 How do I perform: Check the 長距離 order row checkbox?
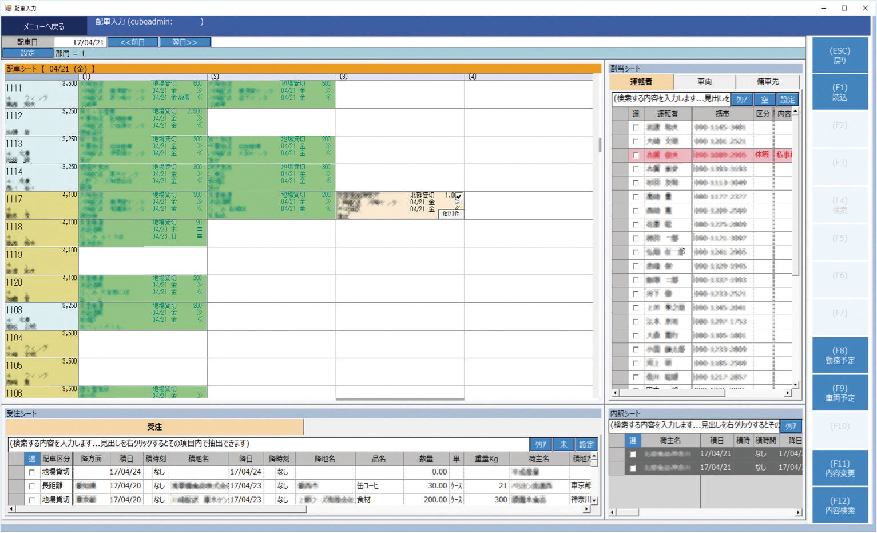(31, 486)
